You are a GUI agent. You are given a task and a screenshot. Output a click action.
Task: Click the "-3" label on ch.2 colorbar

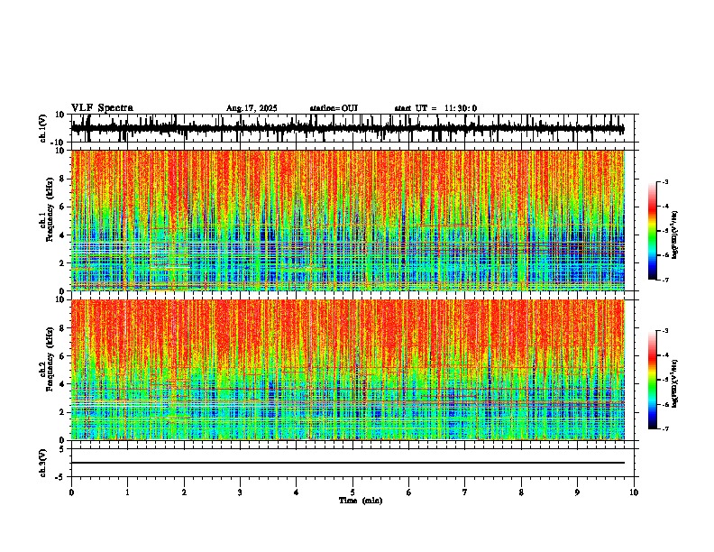(664, 331)
